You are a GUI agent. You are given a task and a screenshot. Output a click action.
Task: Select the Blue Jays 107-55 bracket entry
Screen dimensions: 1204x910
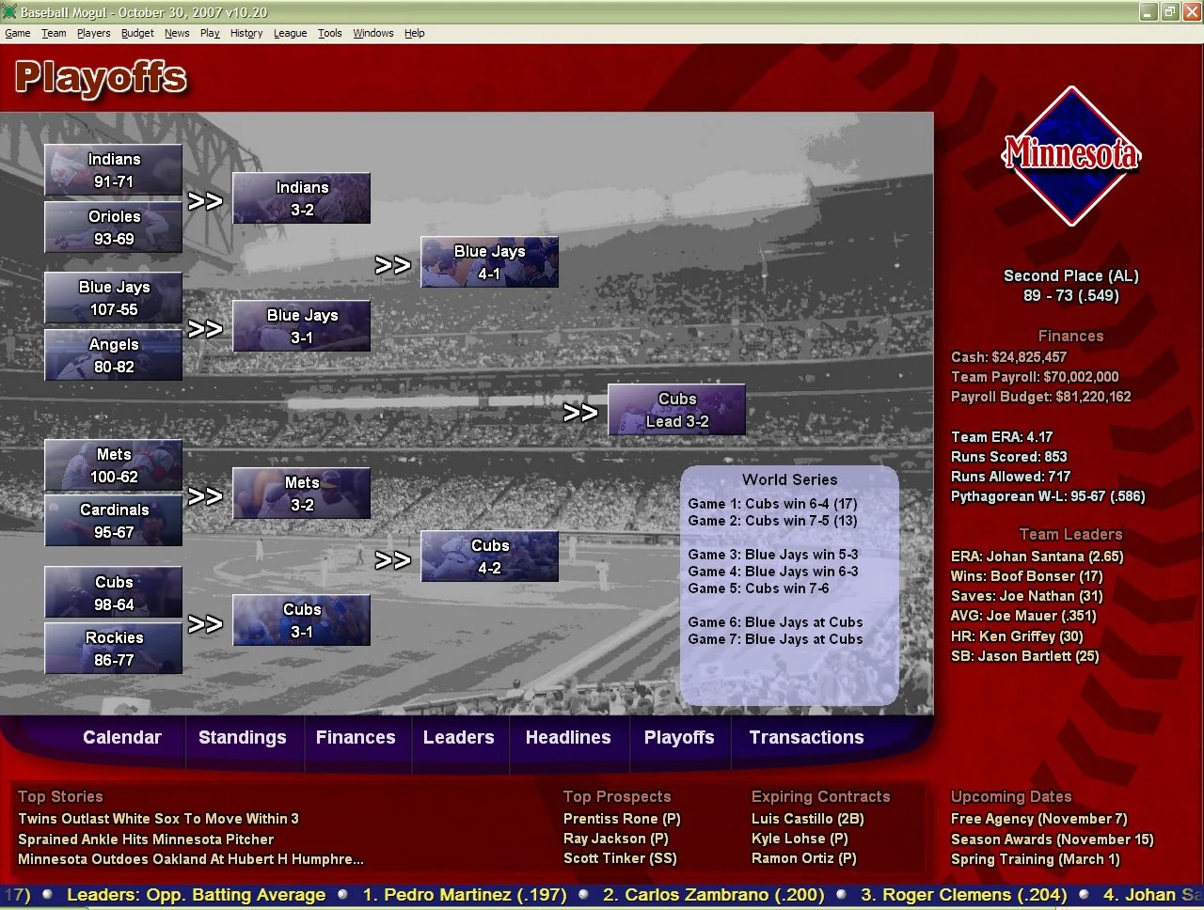[113, 298]
